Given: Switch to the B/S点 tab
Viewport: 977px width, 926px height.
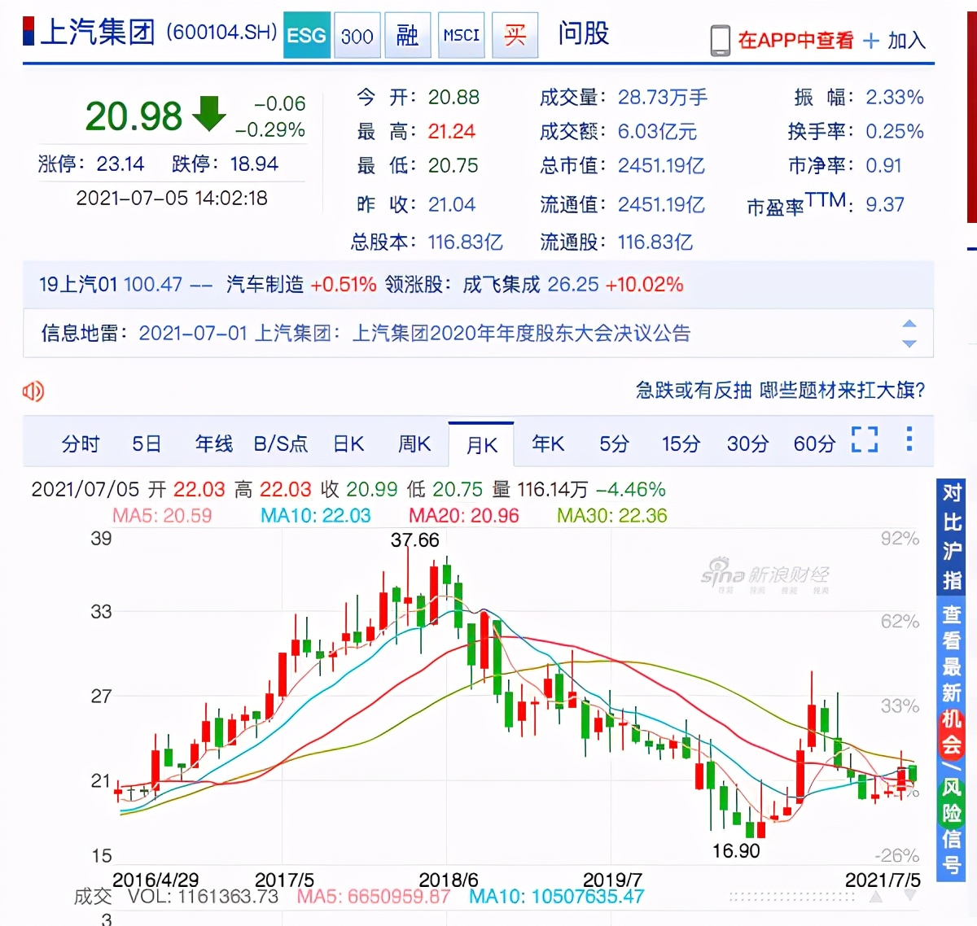Looking at the screenshot, I should pos(281,443).
